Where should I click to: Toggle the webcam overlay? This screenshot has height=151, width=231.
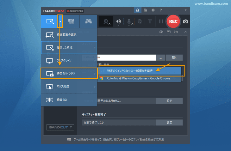point(106,21)
